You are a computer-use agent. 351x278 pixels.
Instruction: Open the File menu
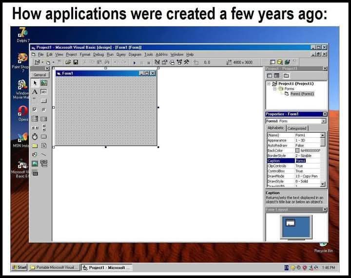40,55
